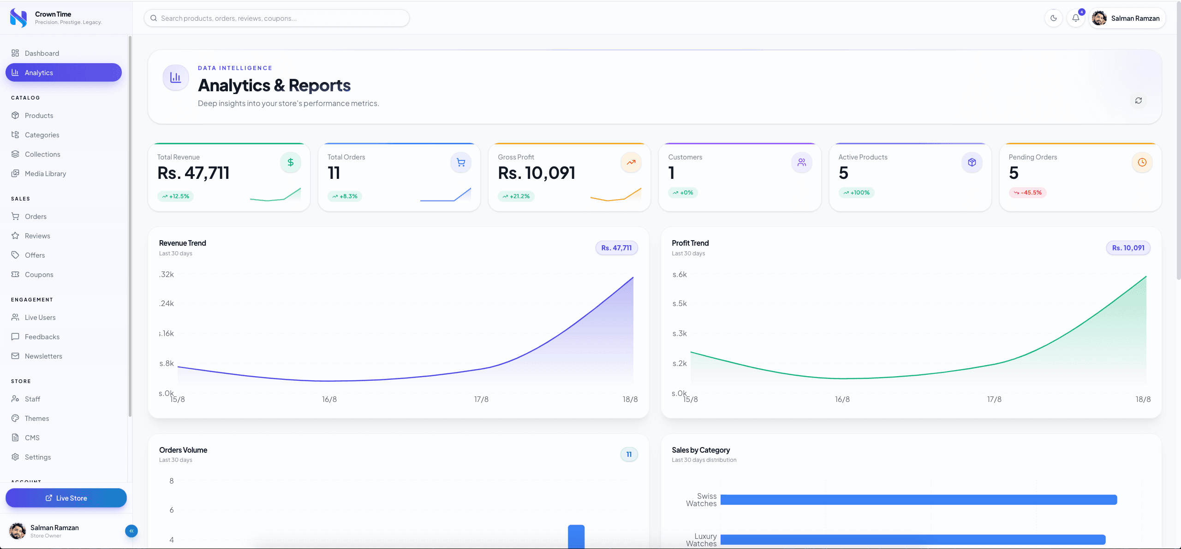The width and height of the screenshot is (1181, 549).
Task: Click the Profit Trend chart title
Action: click(x=690, y=243)
